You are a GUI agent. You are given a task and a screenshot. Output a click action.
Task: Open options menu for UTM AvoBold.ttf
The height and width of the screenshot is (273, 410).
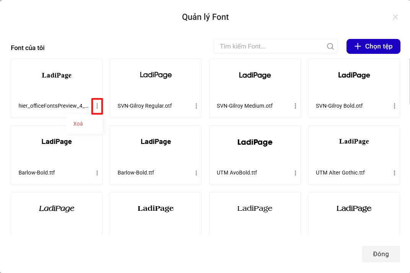(295, 173)
